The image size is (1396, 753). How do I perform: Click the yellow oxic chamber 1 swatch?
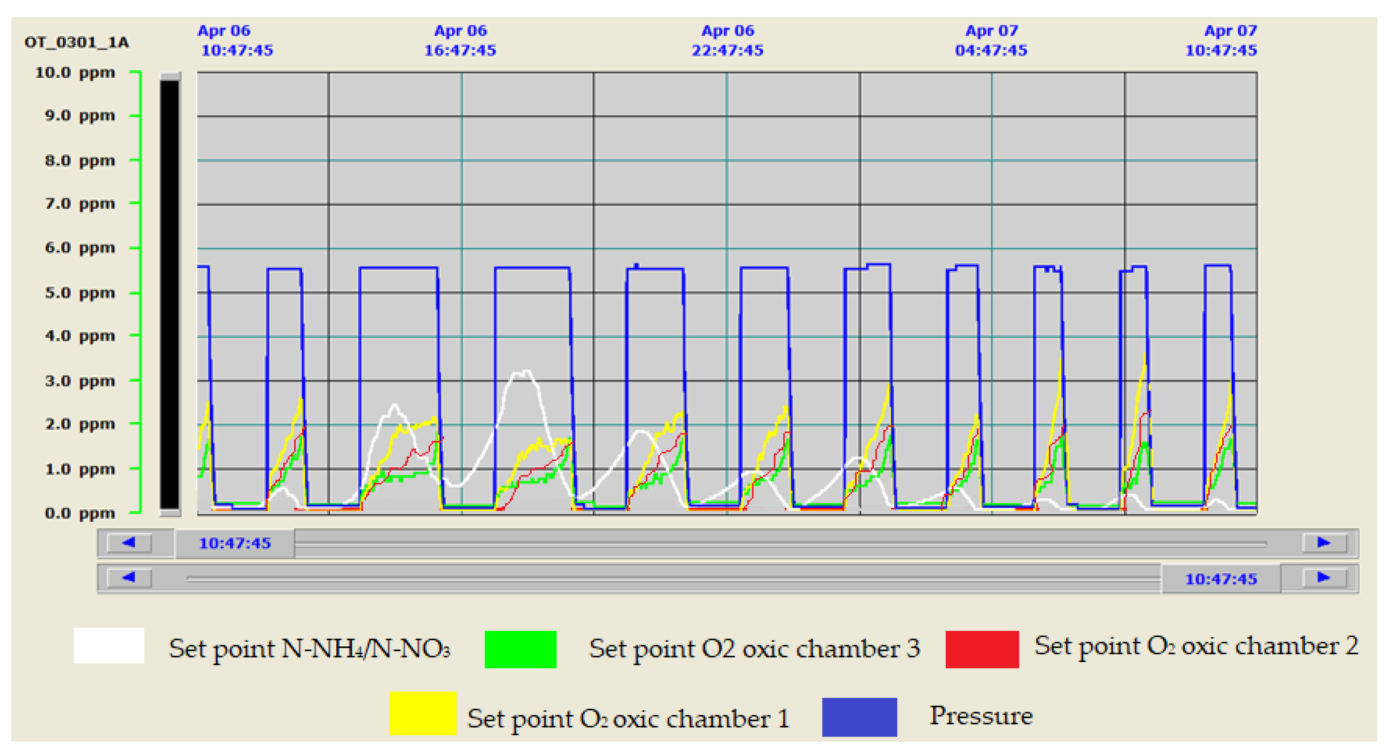coord(423,713)
